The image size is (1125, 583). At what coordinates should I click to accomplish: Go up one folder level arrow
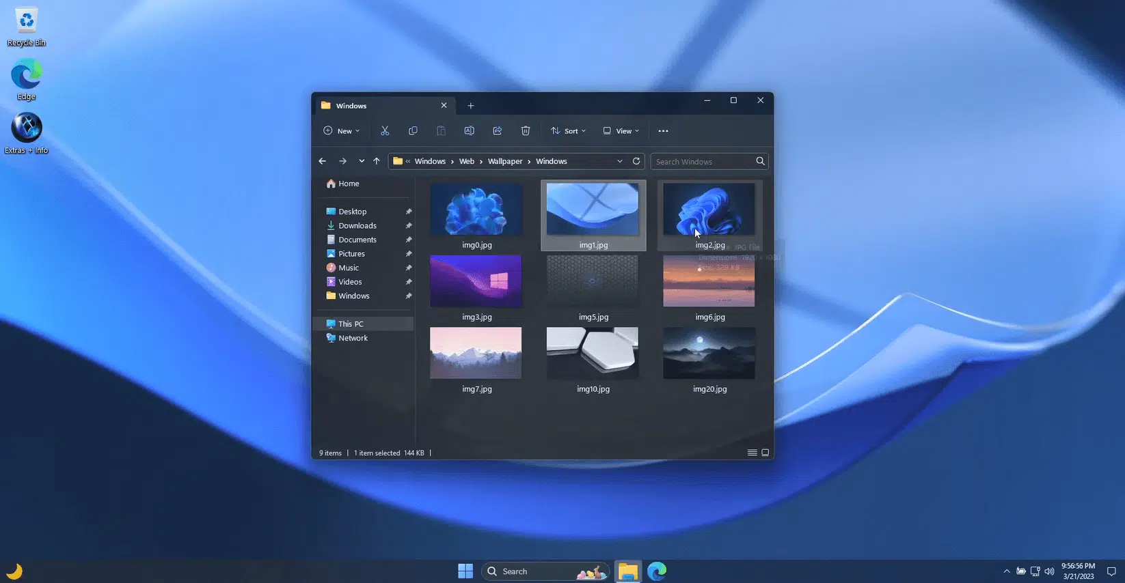click(x=376, y=161)
